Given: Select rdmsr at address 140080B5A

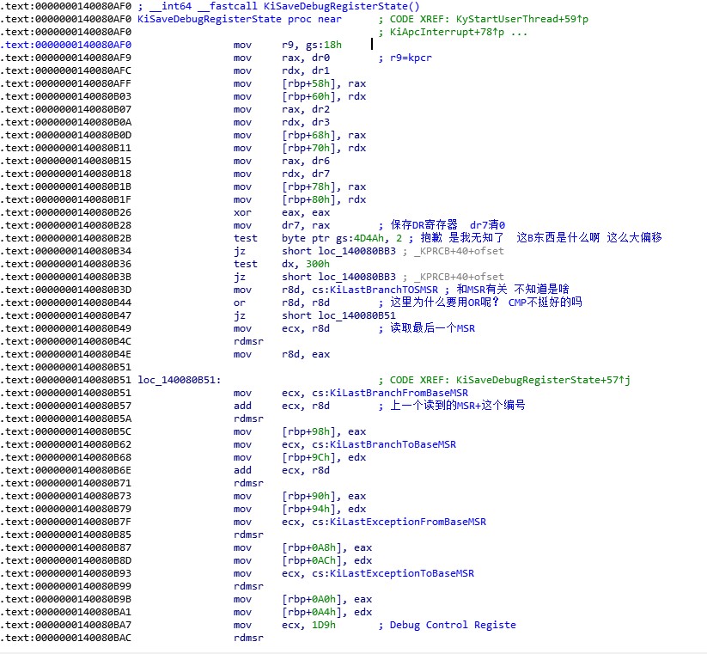Looking at the screenshot, I should (248, 419).
